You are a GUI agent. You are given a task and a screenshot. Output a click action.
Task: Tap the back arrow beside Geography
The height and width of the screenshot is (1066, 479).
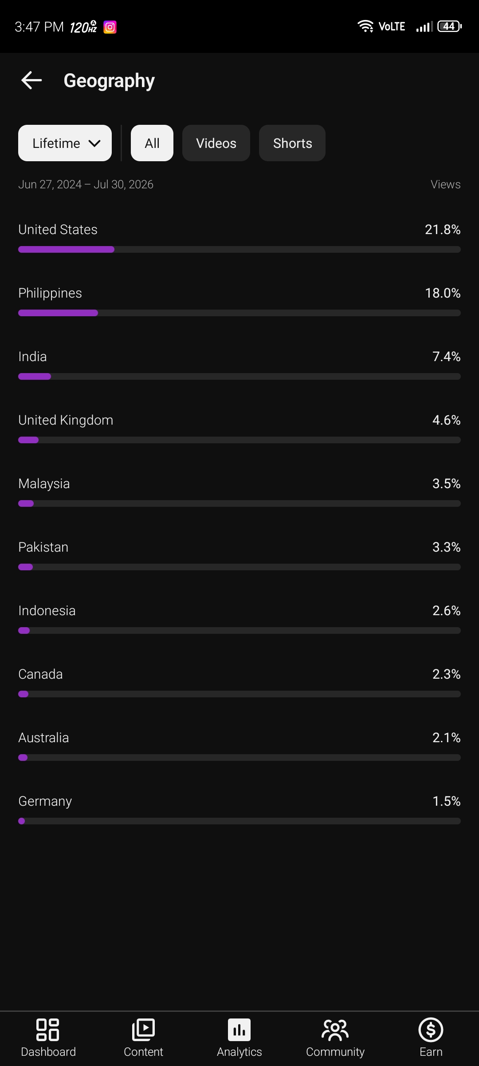31,80
